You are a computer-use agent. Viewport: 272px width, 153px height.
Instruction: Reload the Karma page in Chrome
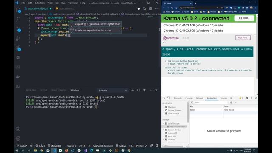[172, 8]
